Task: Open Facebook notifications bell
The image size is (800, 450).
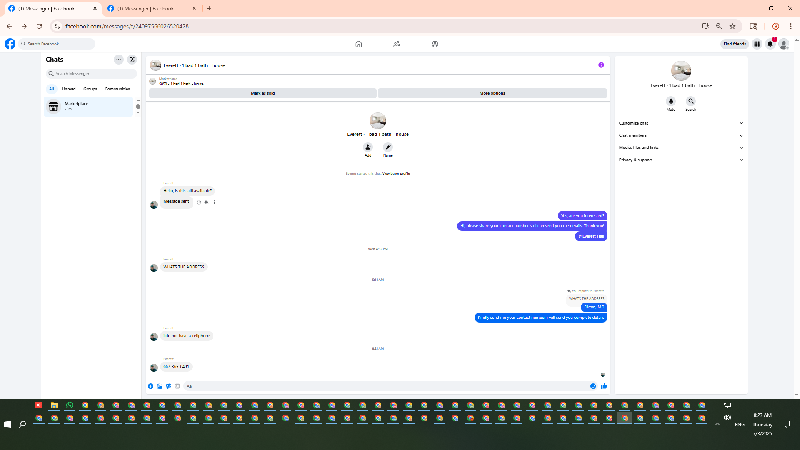Action: coord(770,44)
